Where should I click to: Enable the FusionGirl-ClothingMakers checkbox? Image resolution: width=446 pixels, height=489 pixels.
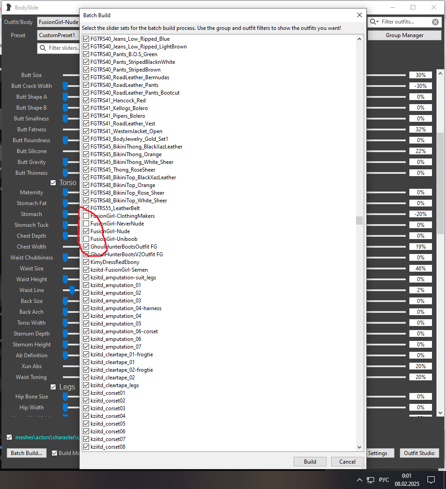point(86,216)
